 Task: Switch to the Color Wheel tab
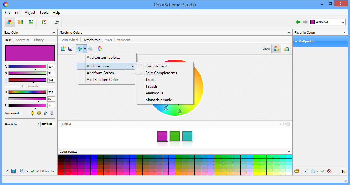(x=69, y=40)
